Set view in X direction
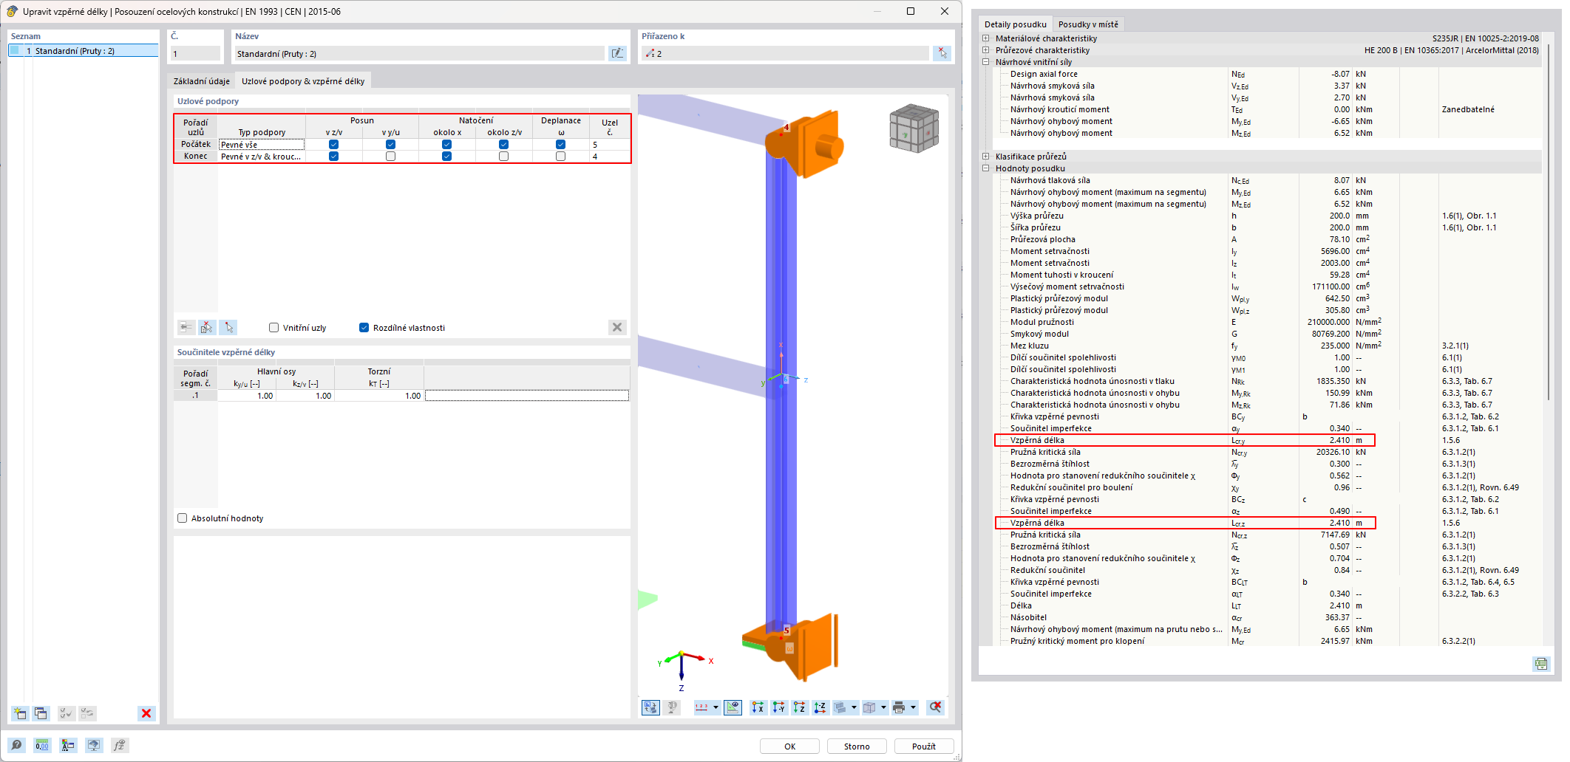1570x762 pixels. click(758, 707)
